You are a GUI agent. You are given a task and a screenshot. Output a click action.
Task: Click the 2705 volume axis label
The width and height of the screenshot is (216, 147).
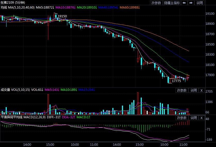click(209, 92)
